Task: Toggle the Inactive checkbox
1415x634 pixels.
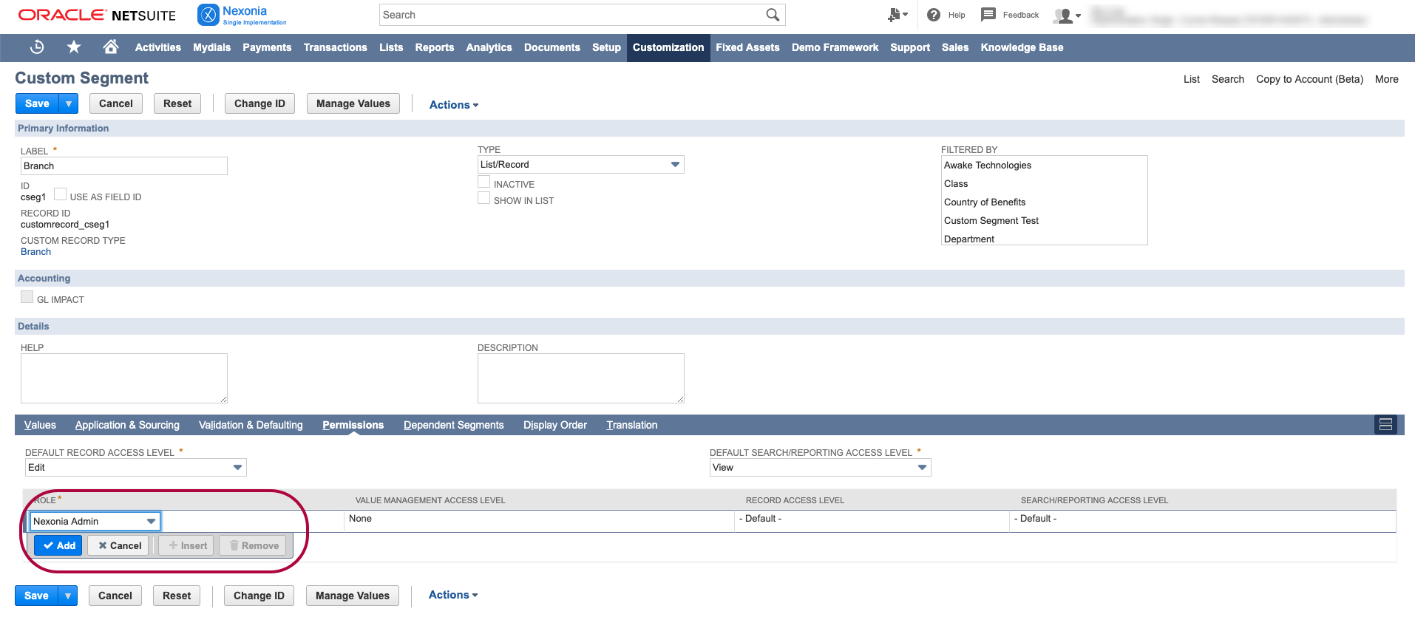Action: pos(484,182)
